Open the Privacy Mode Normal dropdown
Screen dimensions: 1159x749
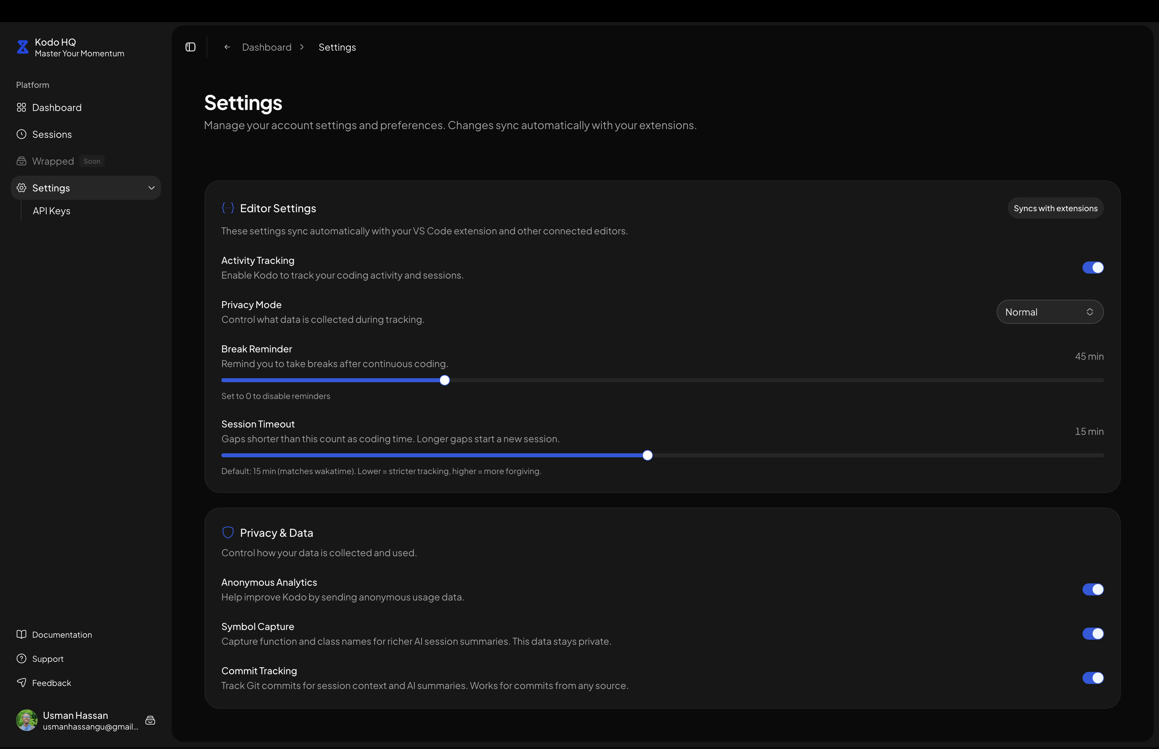pyautogui.click(x=1050, y=312)
